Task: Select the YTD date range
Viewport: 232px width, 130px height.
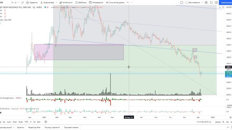Action: click(x=26, y=122)
